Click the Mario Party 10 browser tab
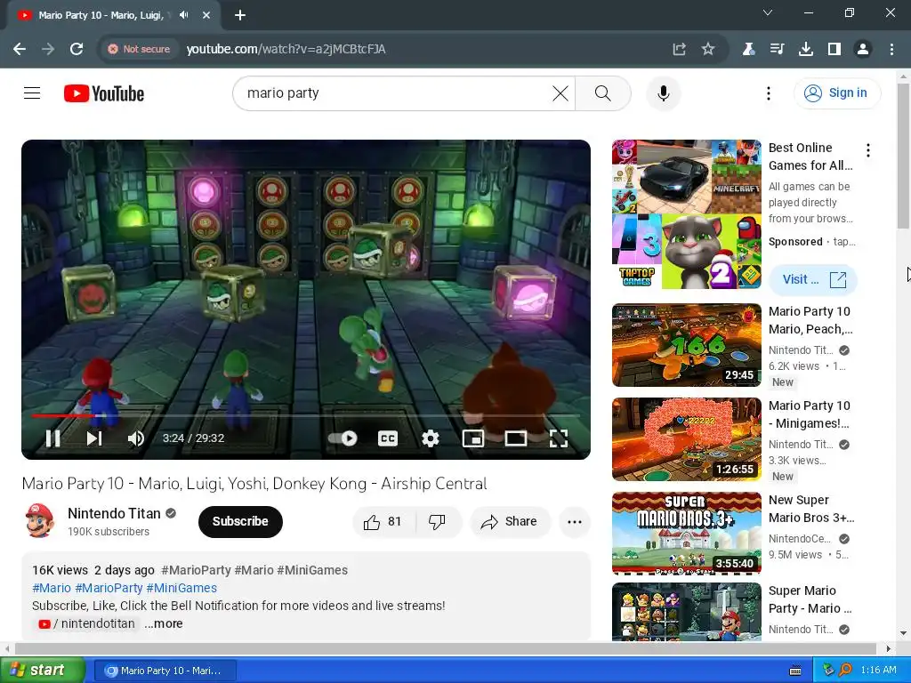911x683 pixels. (101, 15)
